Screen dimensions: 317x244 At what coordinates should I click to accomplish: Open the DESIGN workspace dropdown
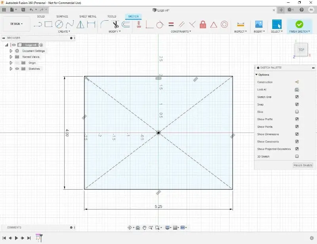(x=16, y=24)
